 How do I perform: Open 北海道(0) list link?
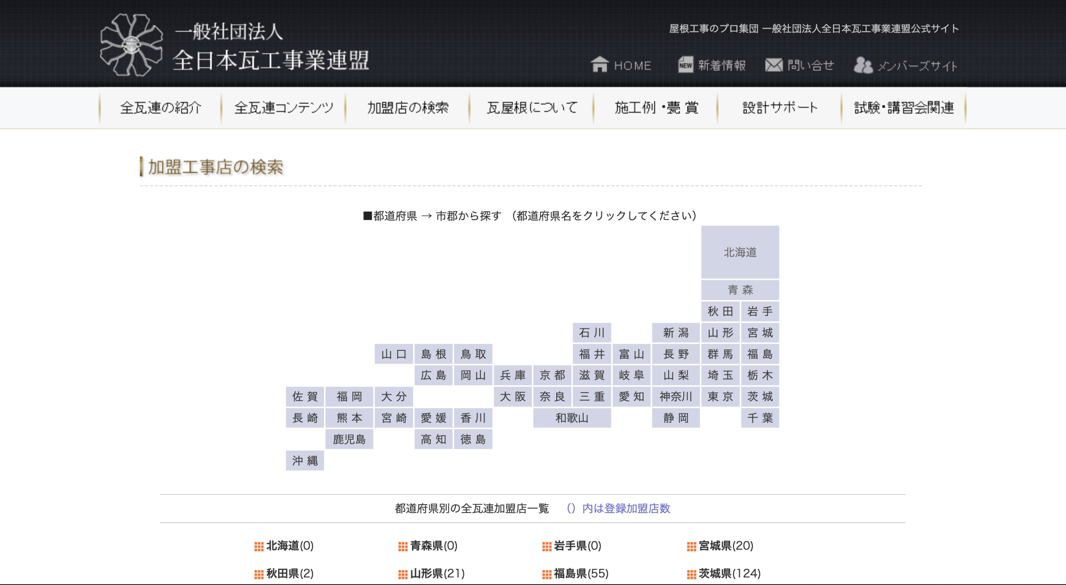coord(290,545)
